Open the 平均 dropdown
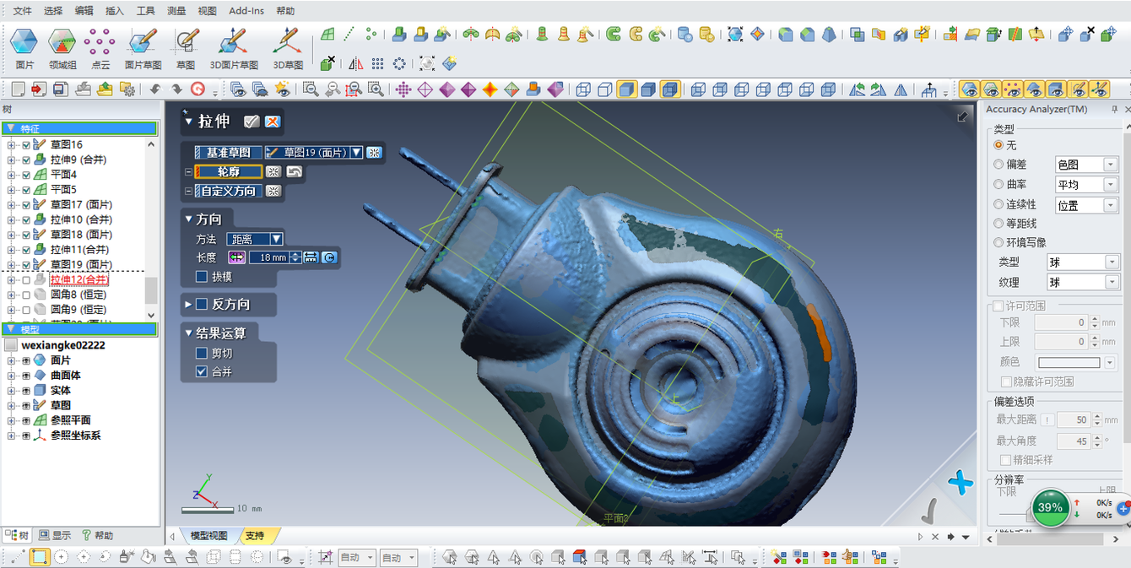 pyautogui.click(x=1086, y=185)
